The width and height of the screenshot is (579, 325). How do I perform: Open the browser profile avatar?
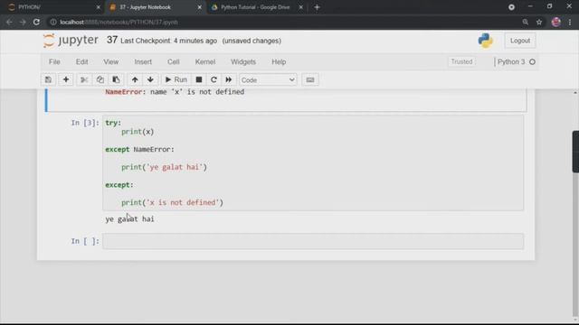pos(555,22)
